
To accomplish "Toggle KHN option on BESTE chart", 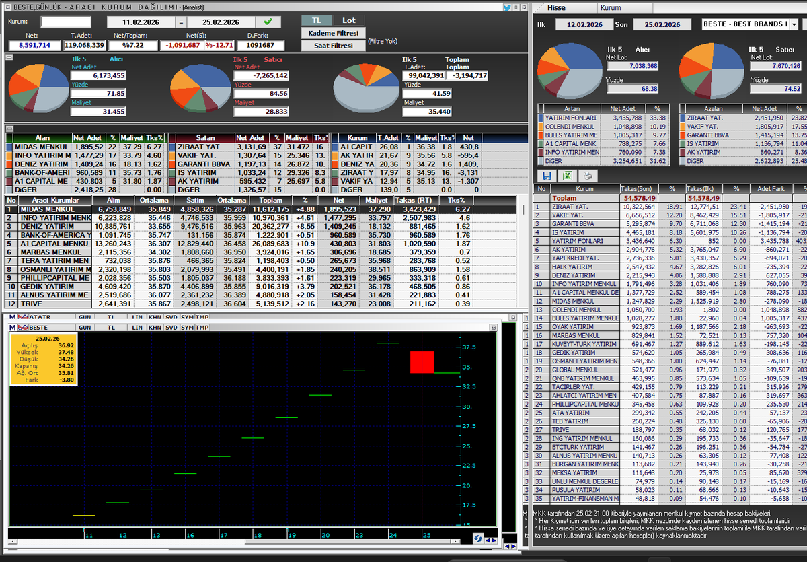I will click(155, 327).
